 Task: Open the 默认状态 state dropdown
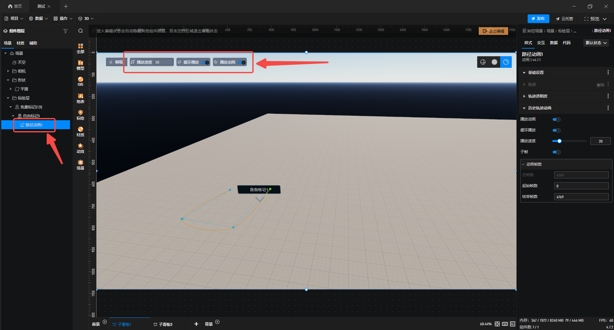[x=596, y=43]
